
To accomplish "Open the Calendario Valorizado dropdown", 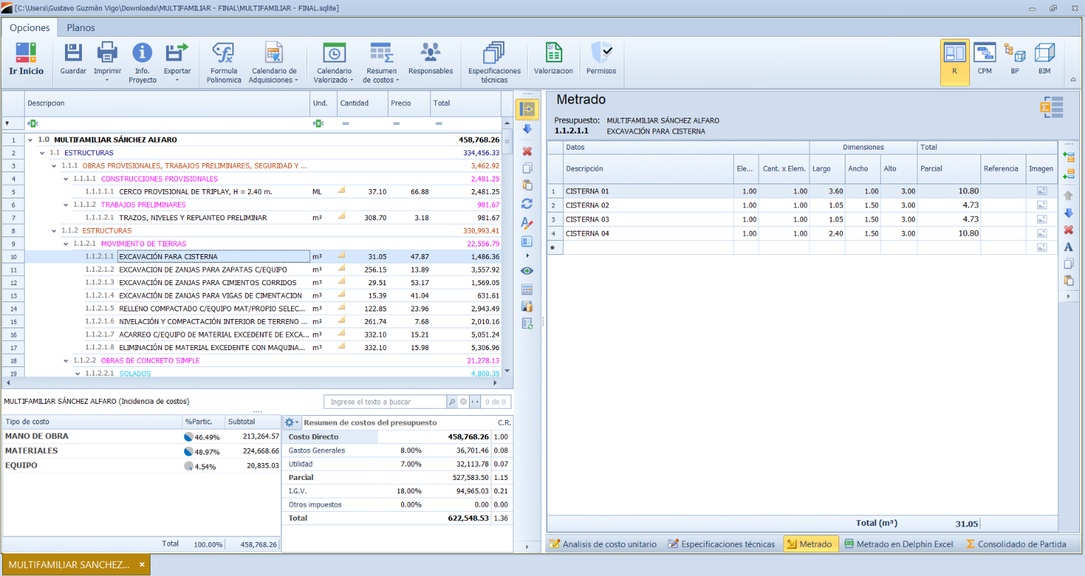I will 334,64.
